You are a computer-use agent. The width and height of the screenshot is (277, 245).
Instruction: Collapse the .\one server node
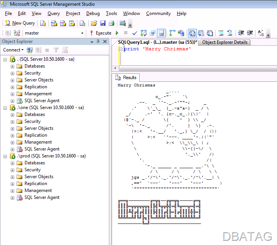(x=5, y=108)
